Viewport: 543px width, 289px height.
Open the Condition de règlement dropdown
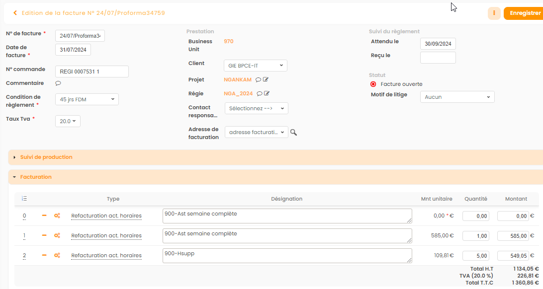(87, 99)
